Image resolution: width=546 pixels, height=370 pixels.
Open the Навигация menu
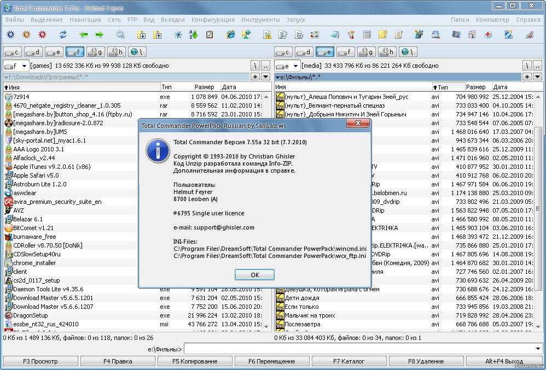point(85,20)
